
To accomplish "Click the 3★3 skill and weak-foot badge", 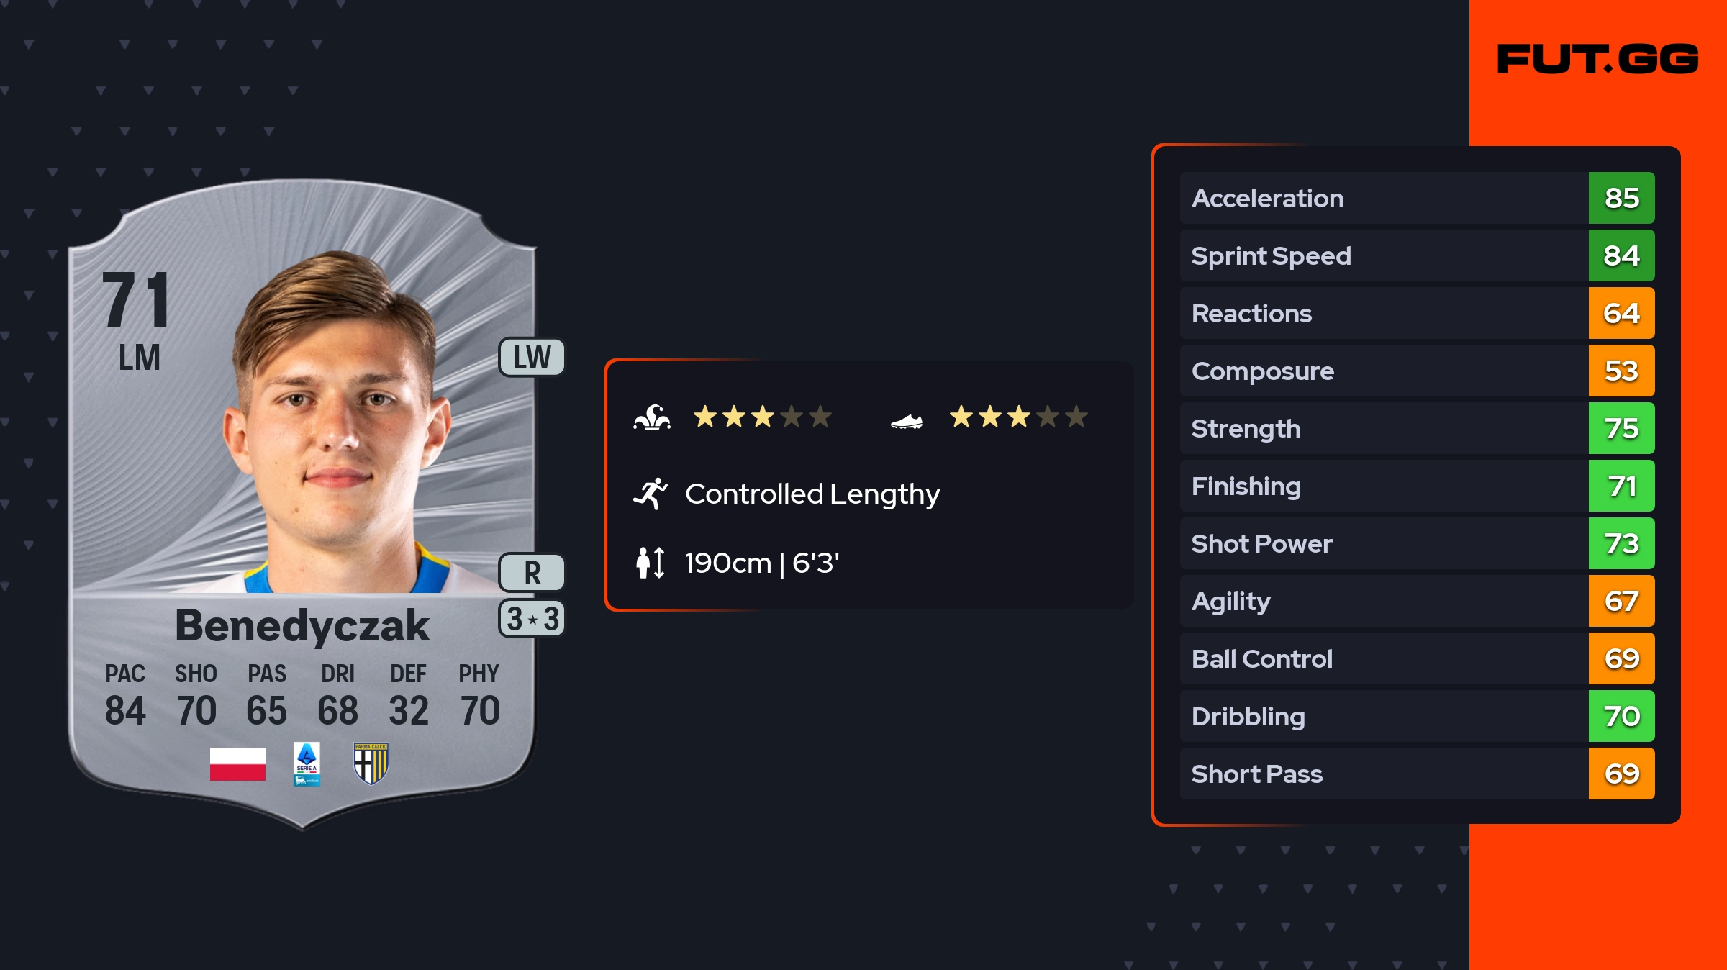I will coord(532,619).
